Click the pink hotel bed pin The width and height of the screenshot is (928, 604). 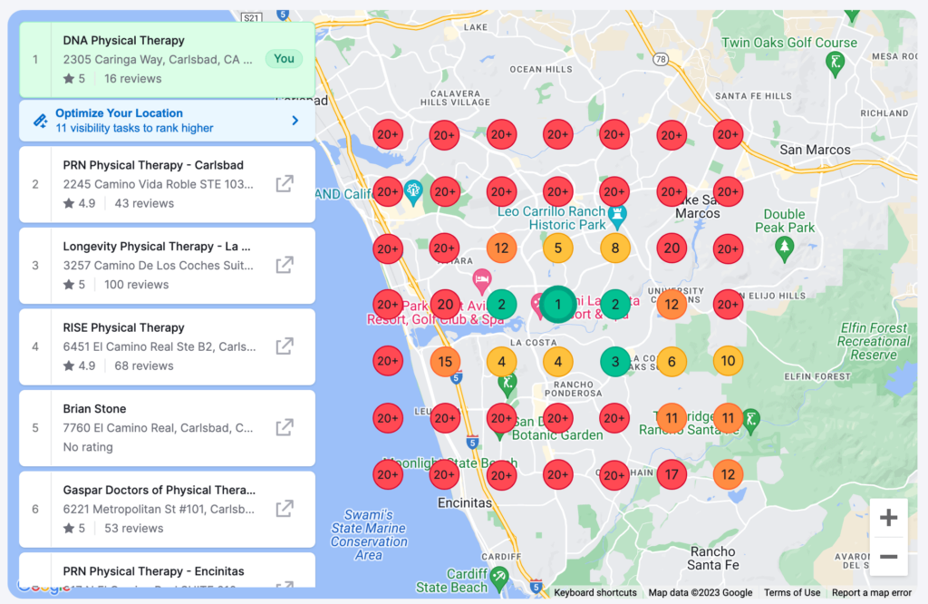pos(482,280)
